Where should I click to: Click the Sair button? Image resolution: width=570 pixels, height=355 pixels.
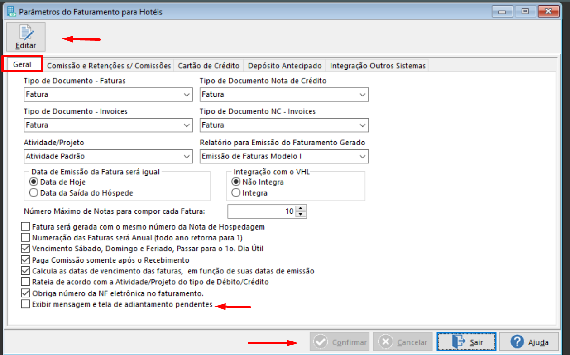pyautogui.click(x=466, y=342)
